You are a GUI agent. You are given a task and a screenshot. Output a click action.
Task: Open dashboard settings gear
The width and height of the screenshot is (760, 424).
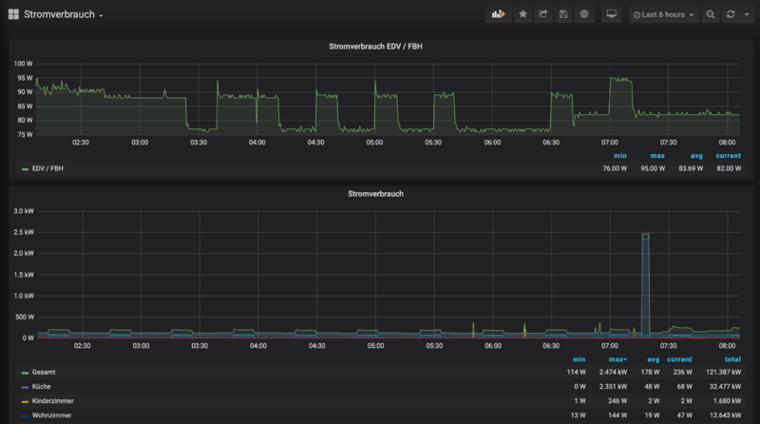pyautogui.click(x=584, y=14)
